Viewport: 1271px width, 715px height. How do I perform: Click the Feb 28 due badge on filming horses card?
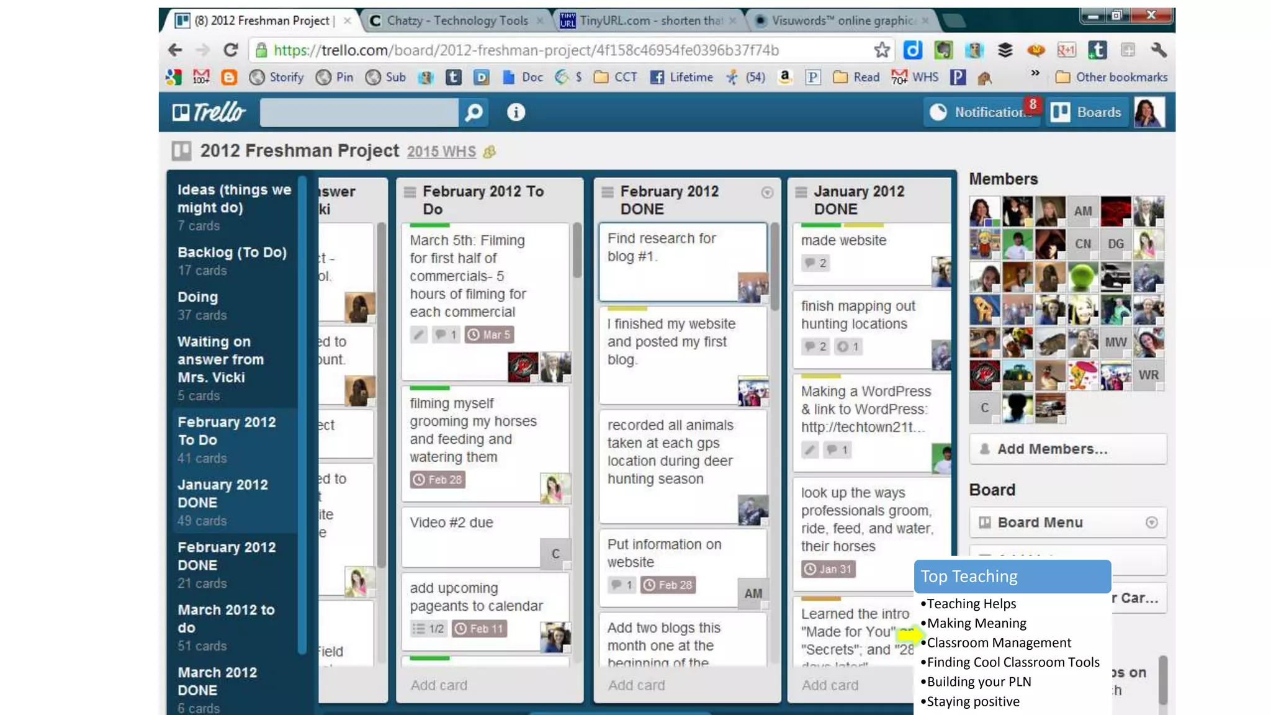tap(438, 480)
